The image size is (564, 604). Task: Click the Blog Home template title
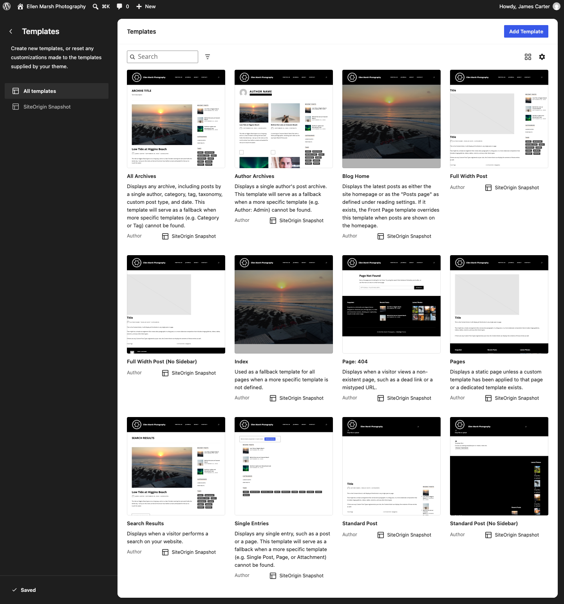[x=356, y=176]
